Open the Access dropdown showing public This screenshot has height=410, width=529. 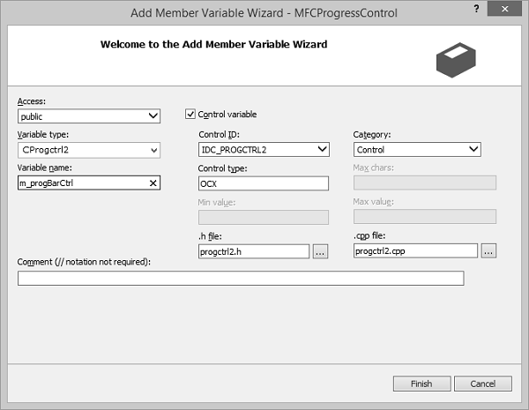click(89, 116)
